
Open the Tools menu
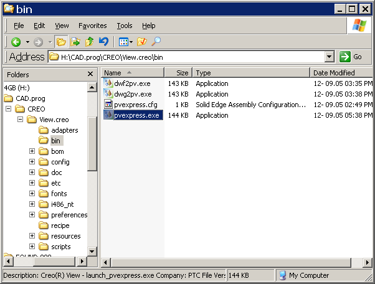click(x=125, y=26)
